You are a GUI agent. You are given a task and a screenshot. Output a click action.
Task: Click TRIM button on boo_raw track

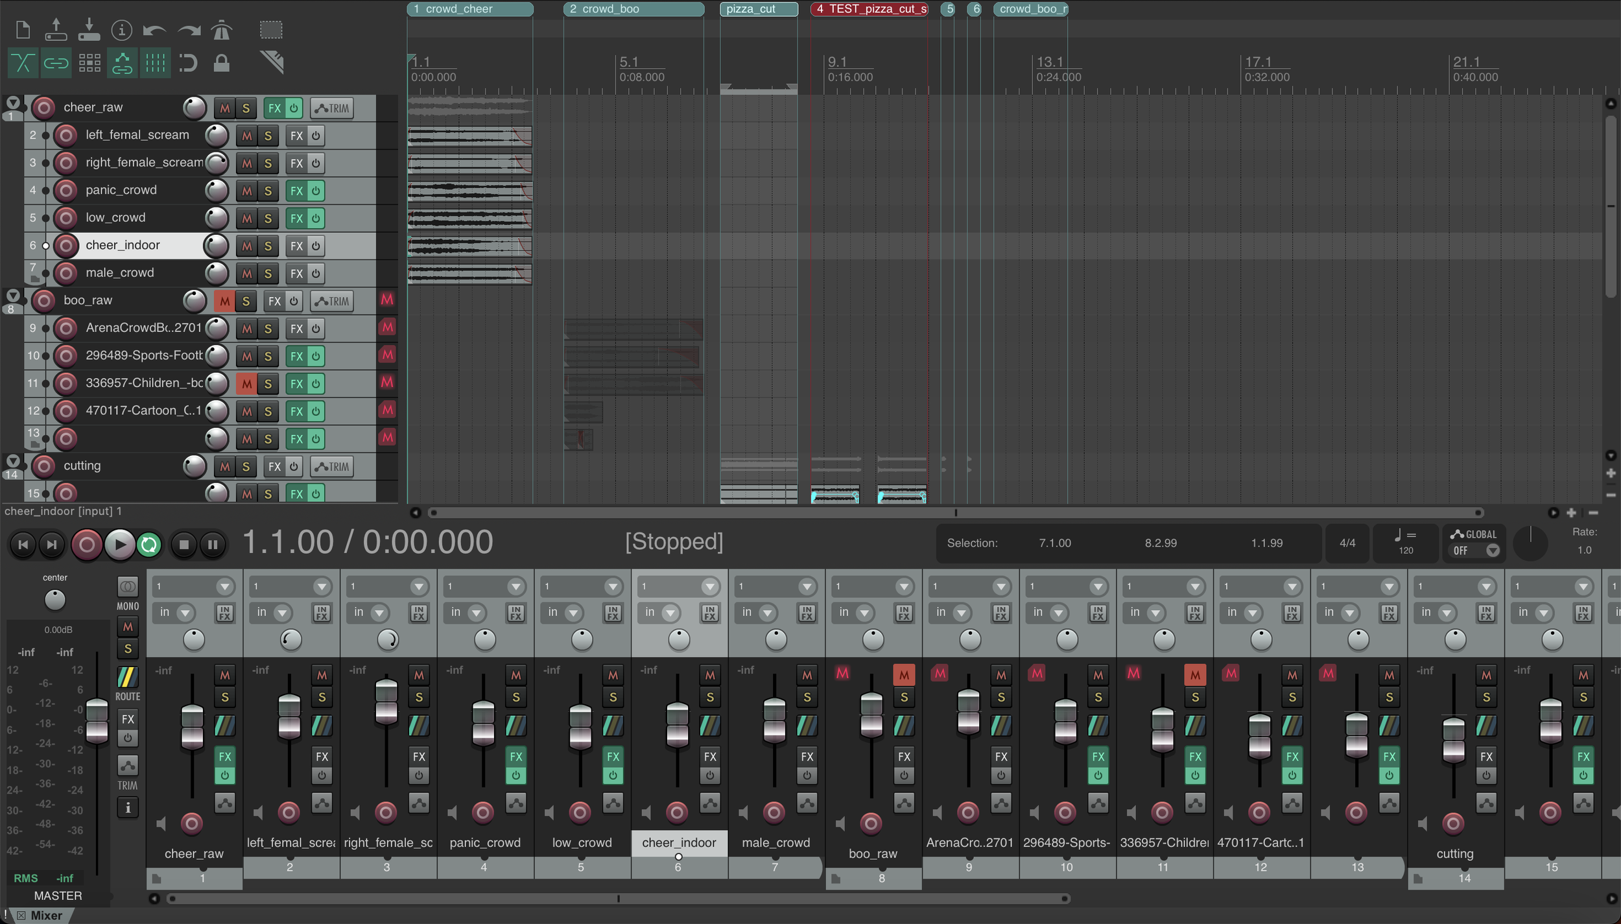(x=333, y=302)
